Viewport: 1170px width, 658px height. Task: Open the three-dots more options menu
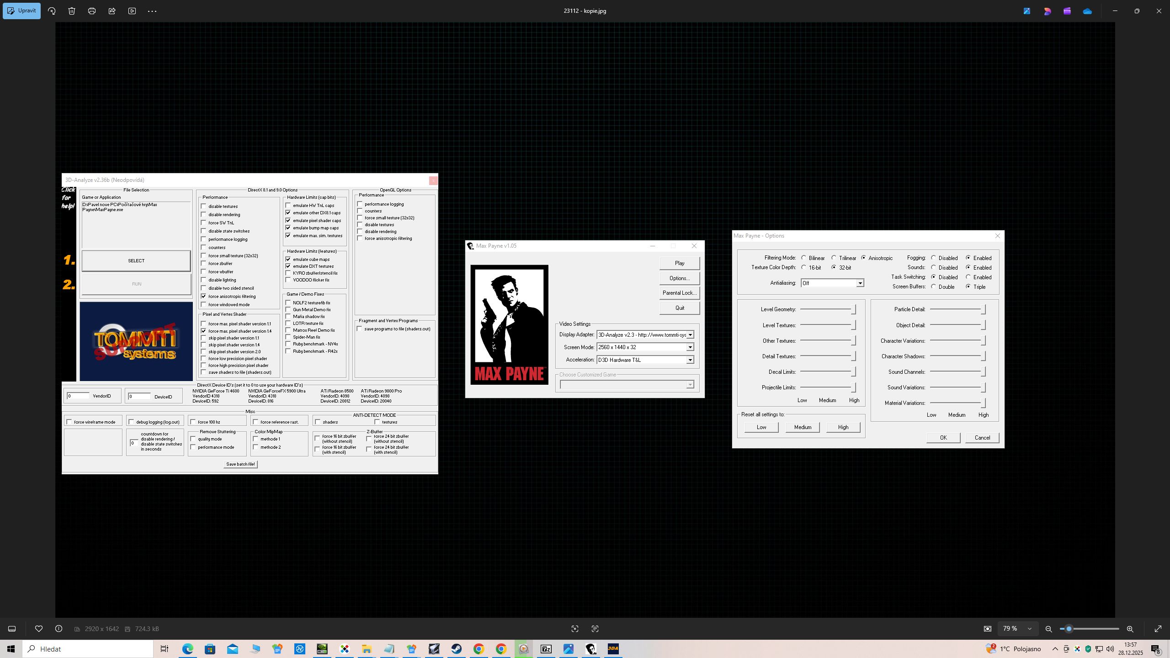pos(152,11)
